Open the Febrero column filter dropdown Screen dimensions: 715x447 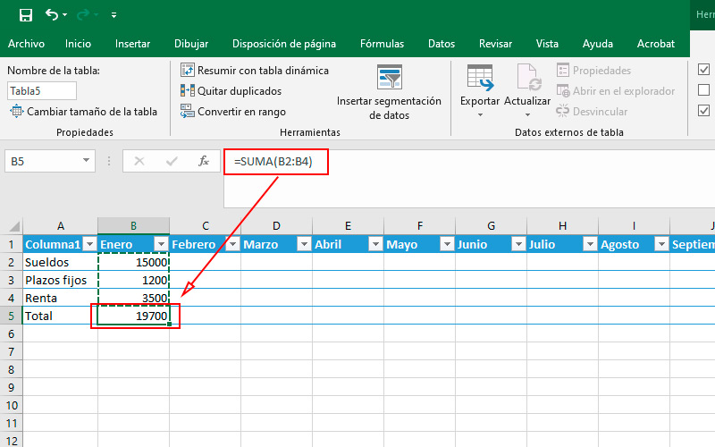click(x=232, y=245)
